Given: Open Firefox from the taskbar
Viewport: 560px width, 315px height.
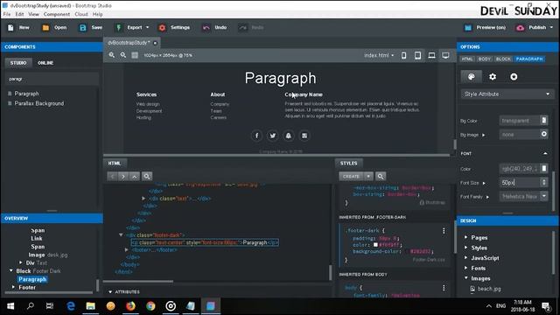Looking at the screenshot, I should 130,306.
